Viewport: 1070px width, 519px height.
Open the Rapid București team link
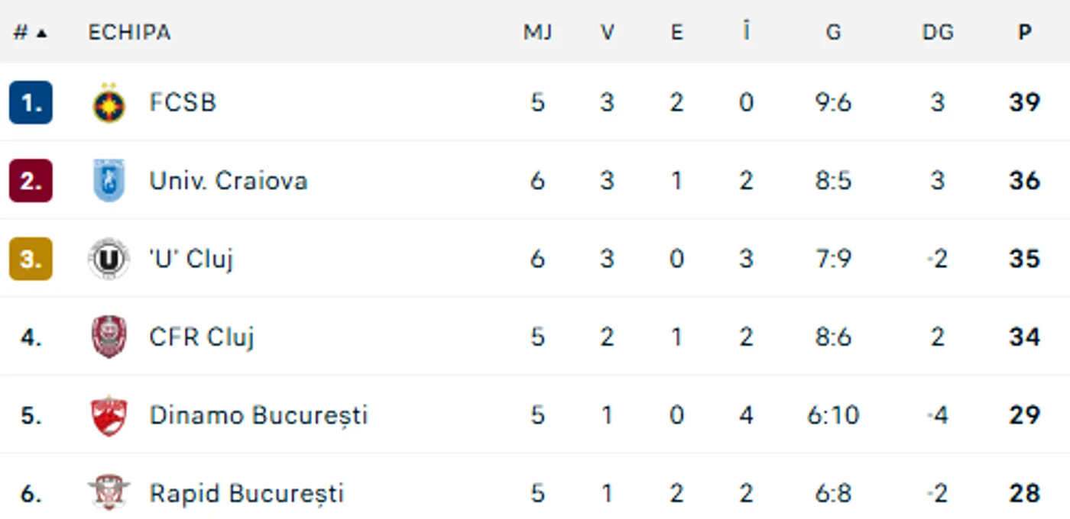(246, 493)
